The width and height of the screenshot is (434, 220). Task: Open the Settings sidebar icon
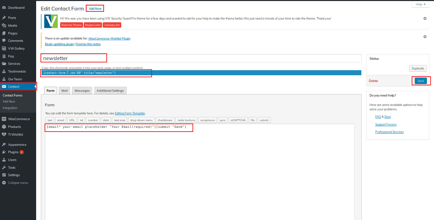coord(4,175)
